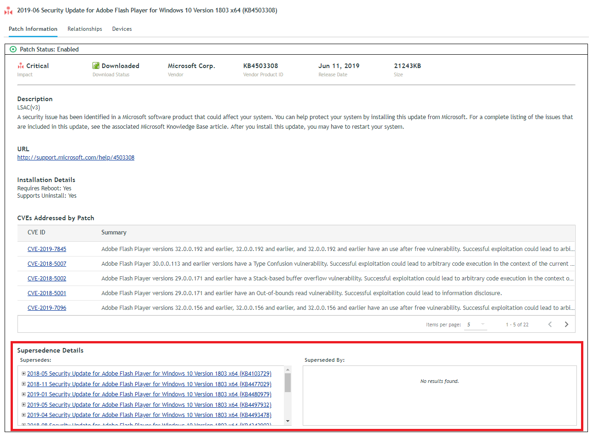Click the 21243KB size value
This screenshot has height=439, width=593.
click(x=408, y=66)
